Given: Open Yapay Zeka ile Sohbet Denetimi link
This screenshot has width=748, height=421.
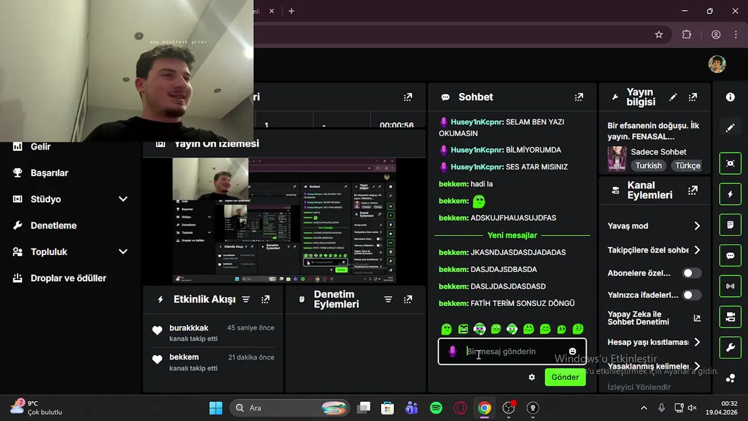Looking at the screenshot, I should point(654,318).
